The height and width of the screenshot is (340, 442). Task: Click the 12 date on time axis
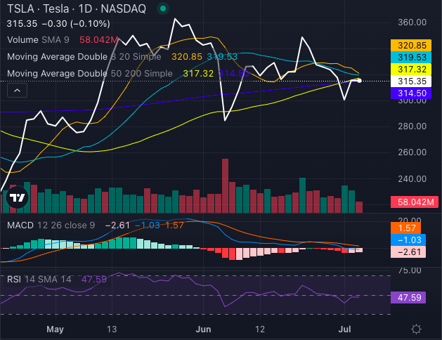[x=260, y=329]
